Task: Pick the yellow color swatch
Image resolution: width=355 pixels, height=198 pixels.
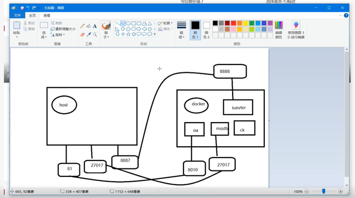Action: [x=246, y=23]
